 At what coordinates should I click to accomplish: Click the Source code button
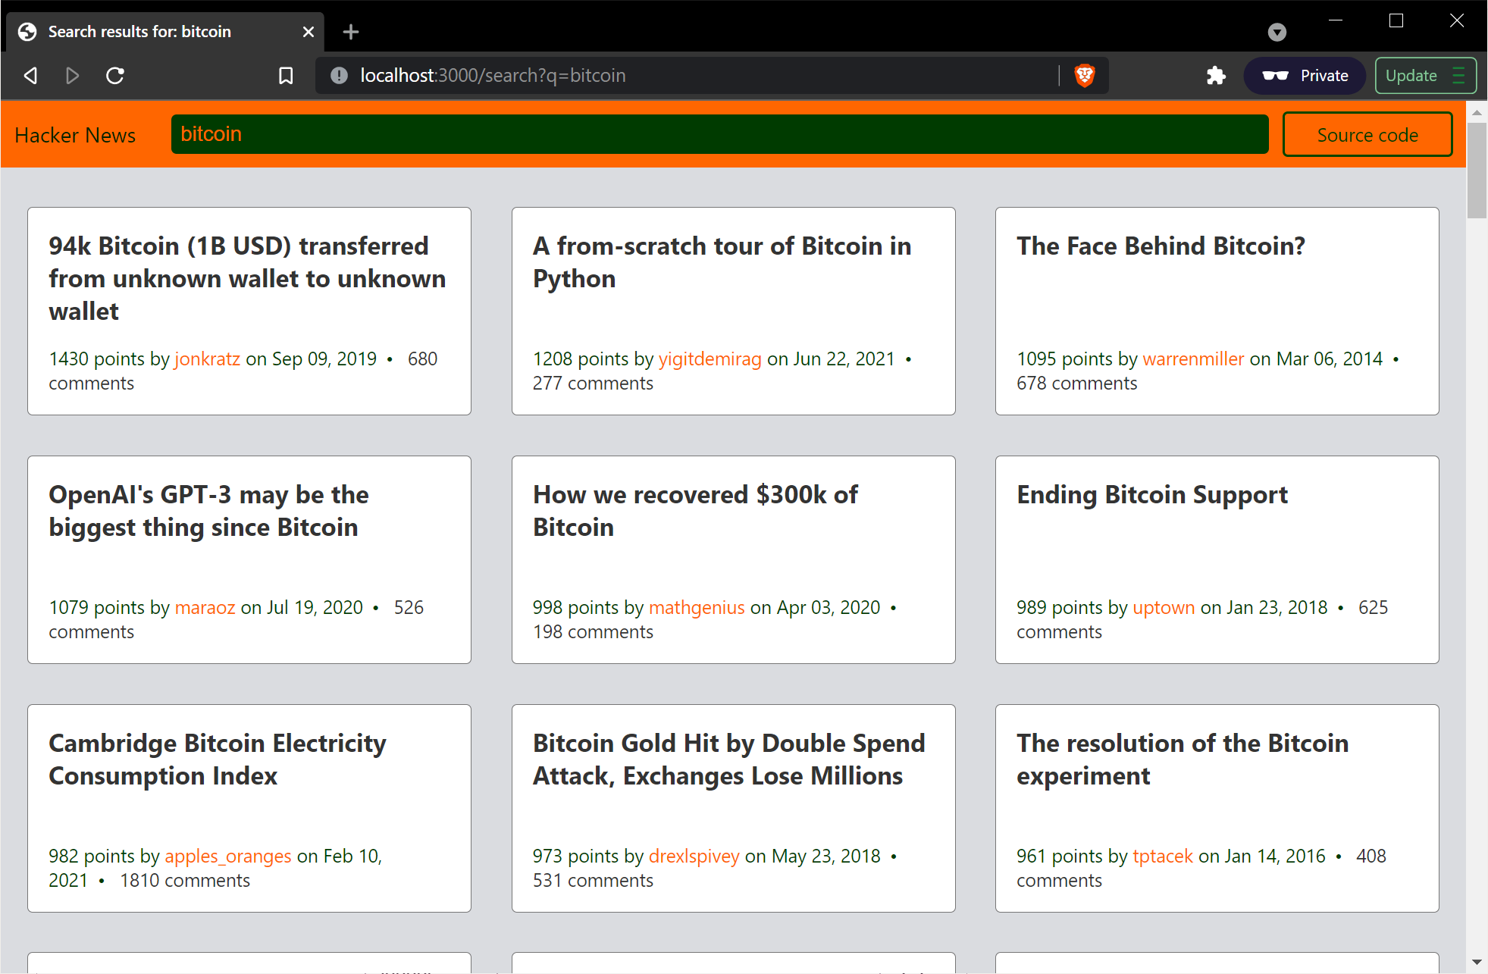pos(1367,135)
